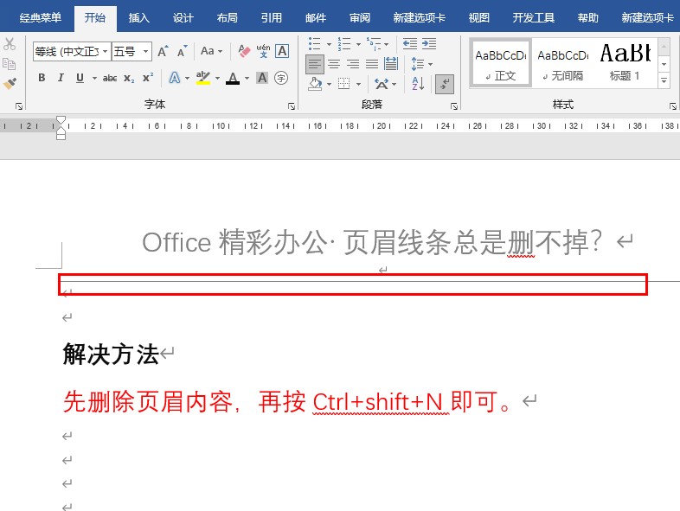
Task: Clear all formatting eraser icon
Action: tap(244, 51)
